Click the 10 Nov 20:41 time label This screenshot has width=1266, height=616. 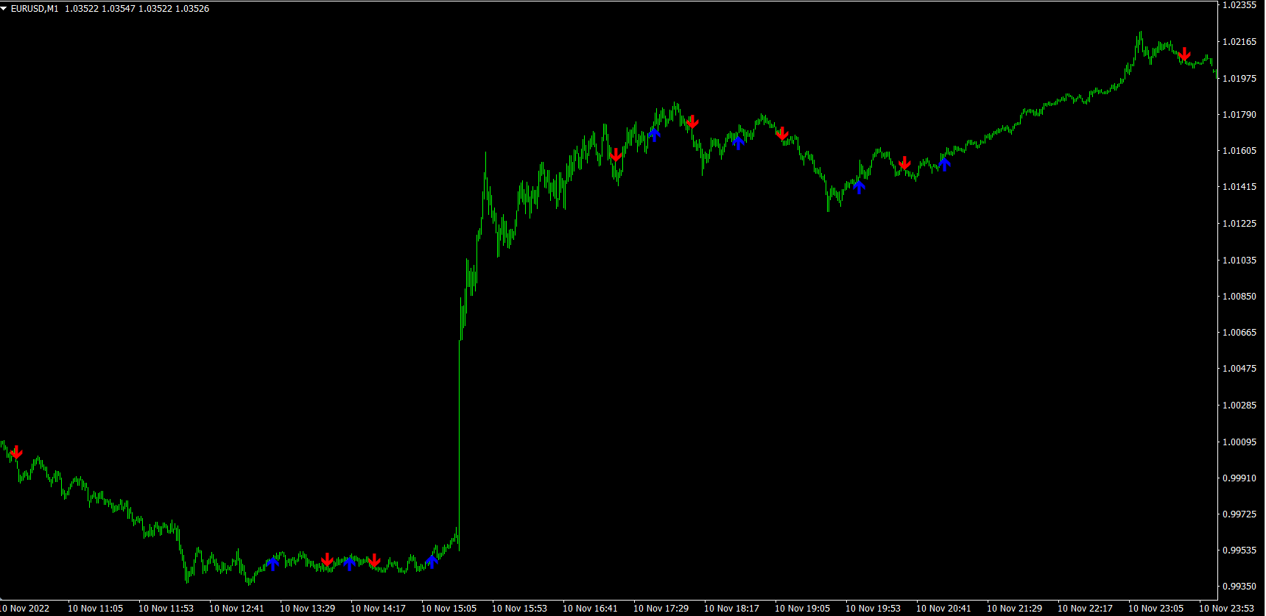944,609
